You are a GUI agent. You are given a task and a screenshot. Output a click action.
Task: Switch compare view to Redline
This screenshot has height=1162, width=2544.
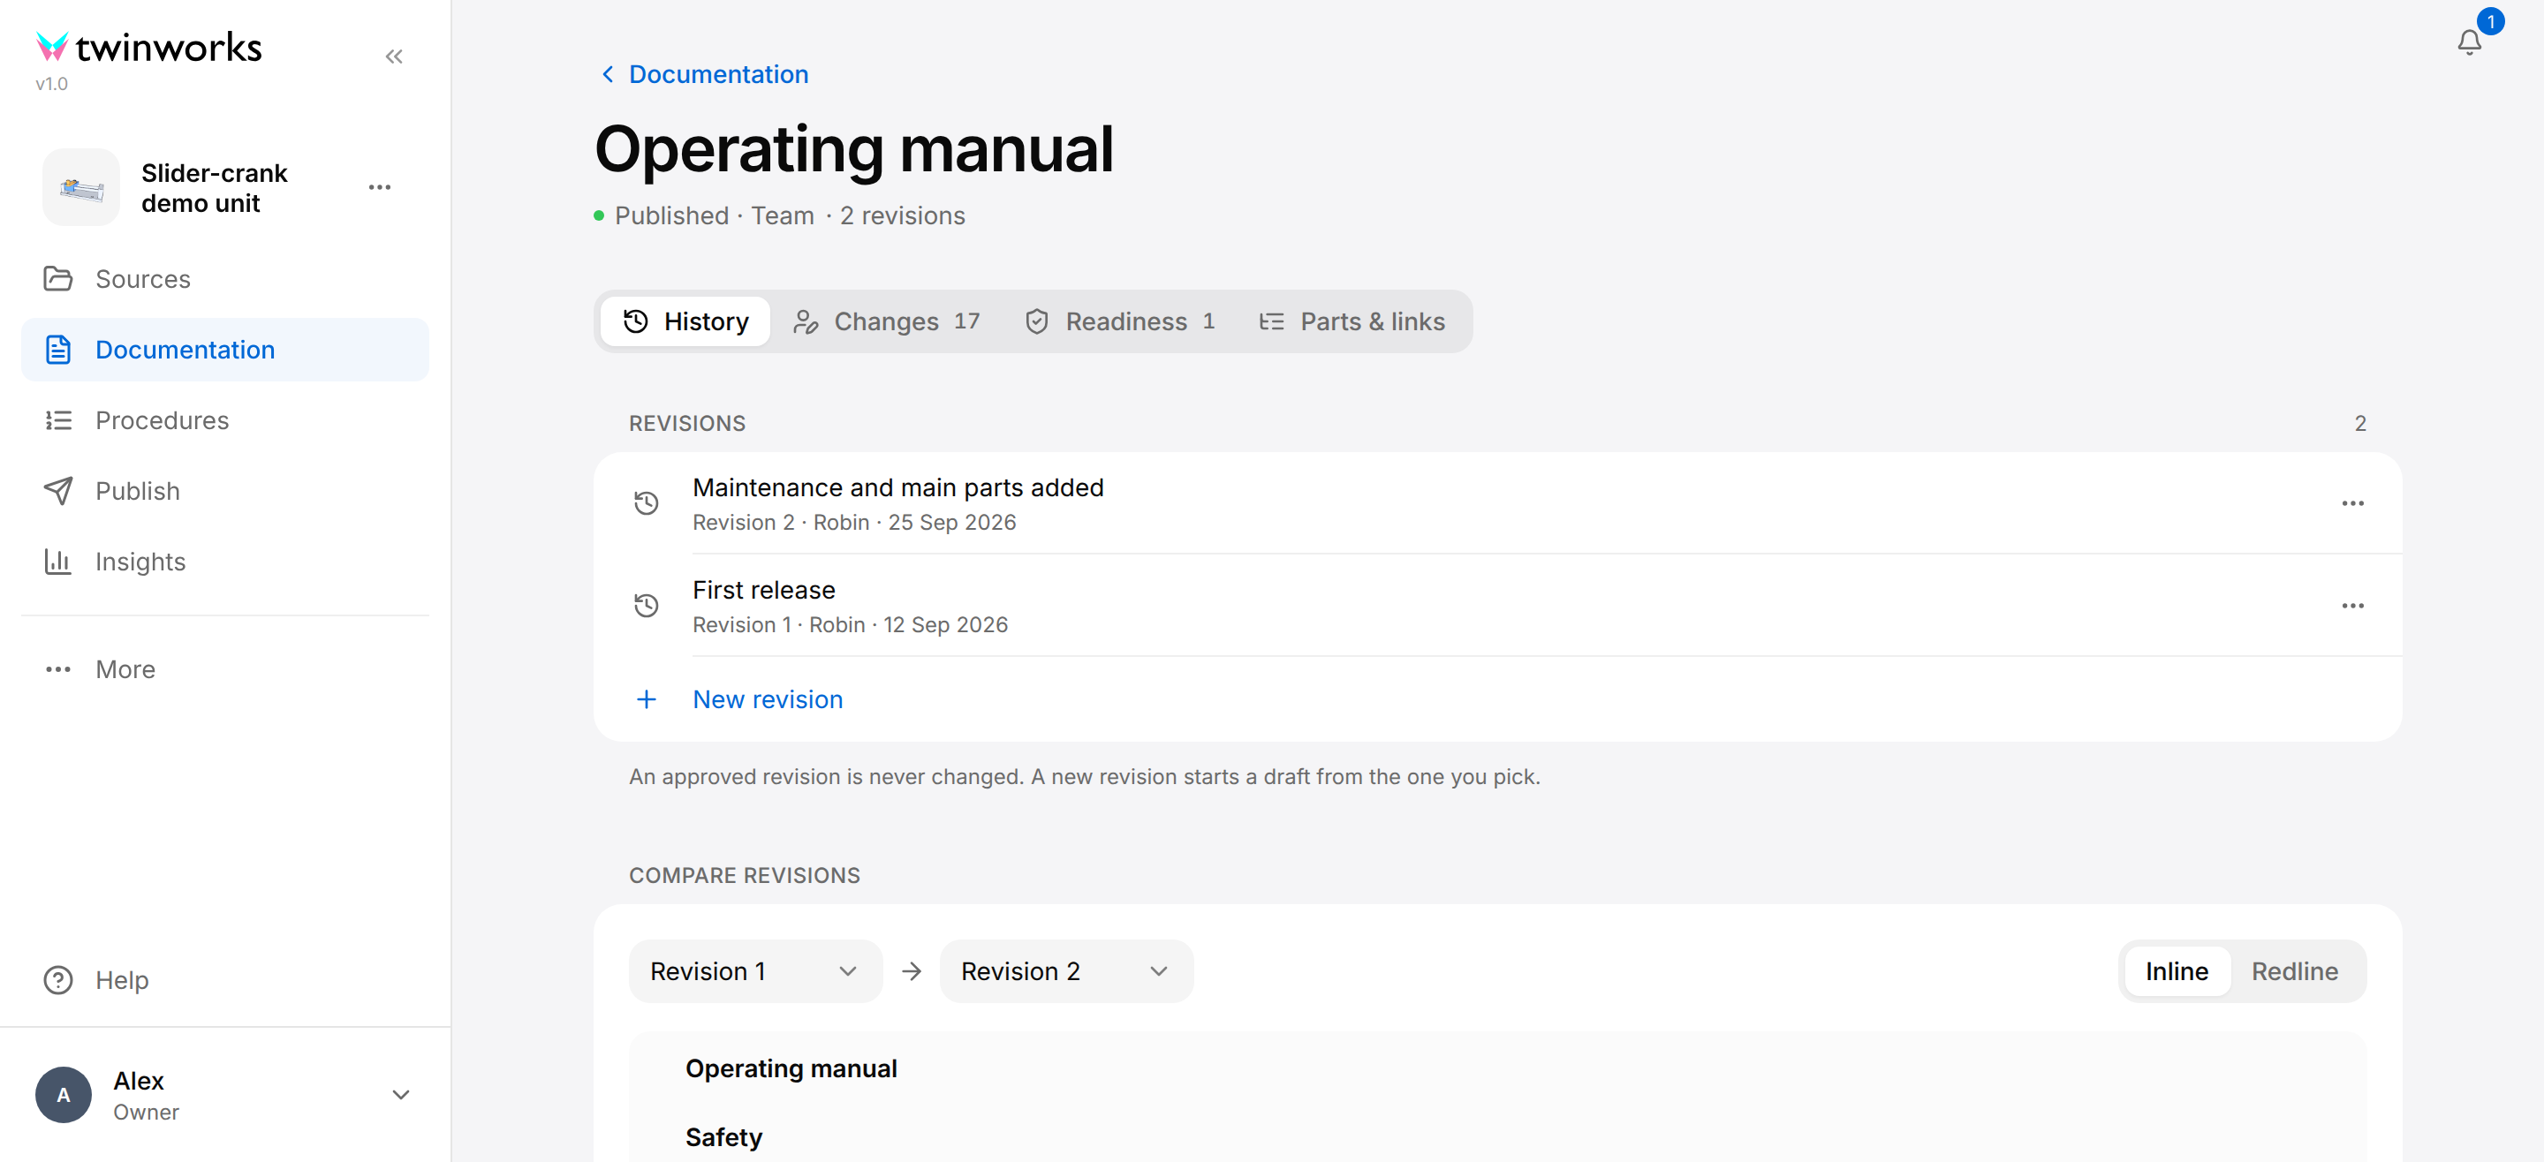point(2294,971)
